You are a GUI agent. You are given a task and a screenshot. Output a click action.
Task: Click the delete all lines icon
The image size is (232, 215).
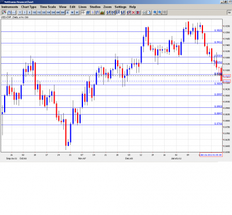pyautogui.click(x=138, y=13)
